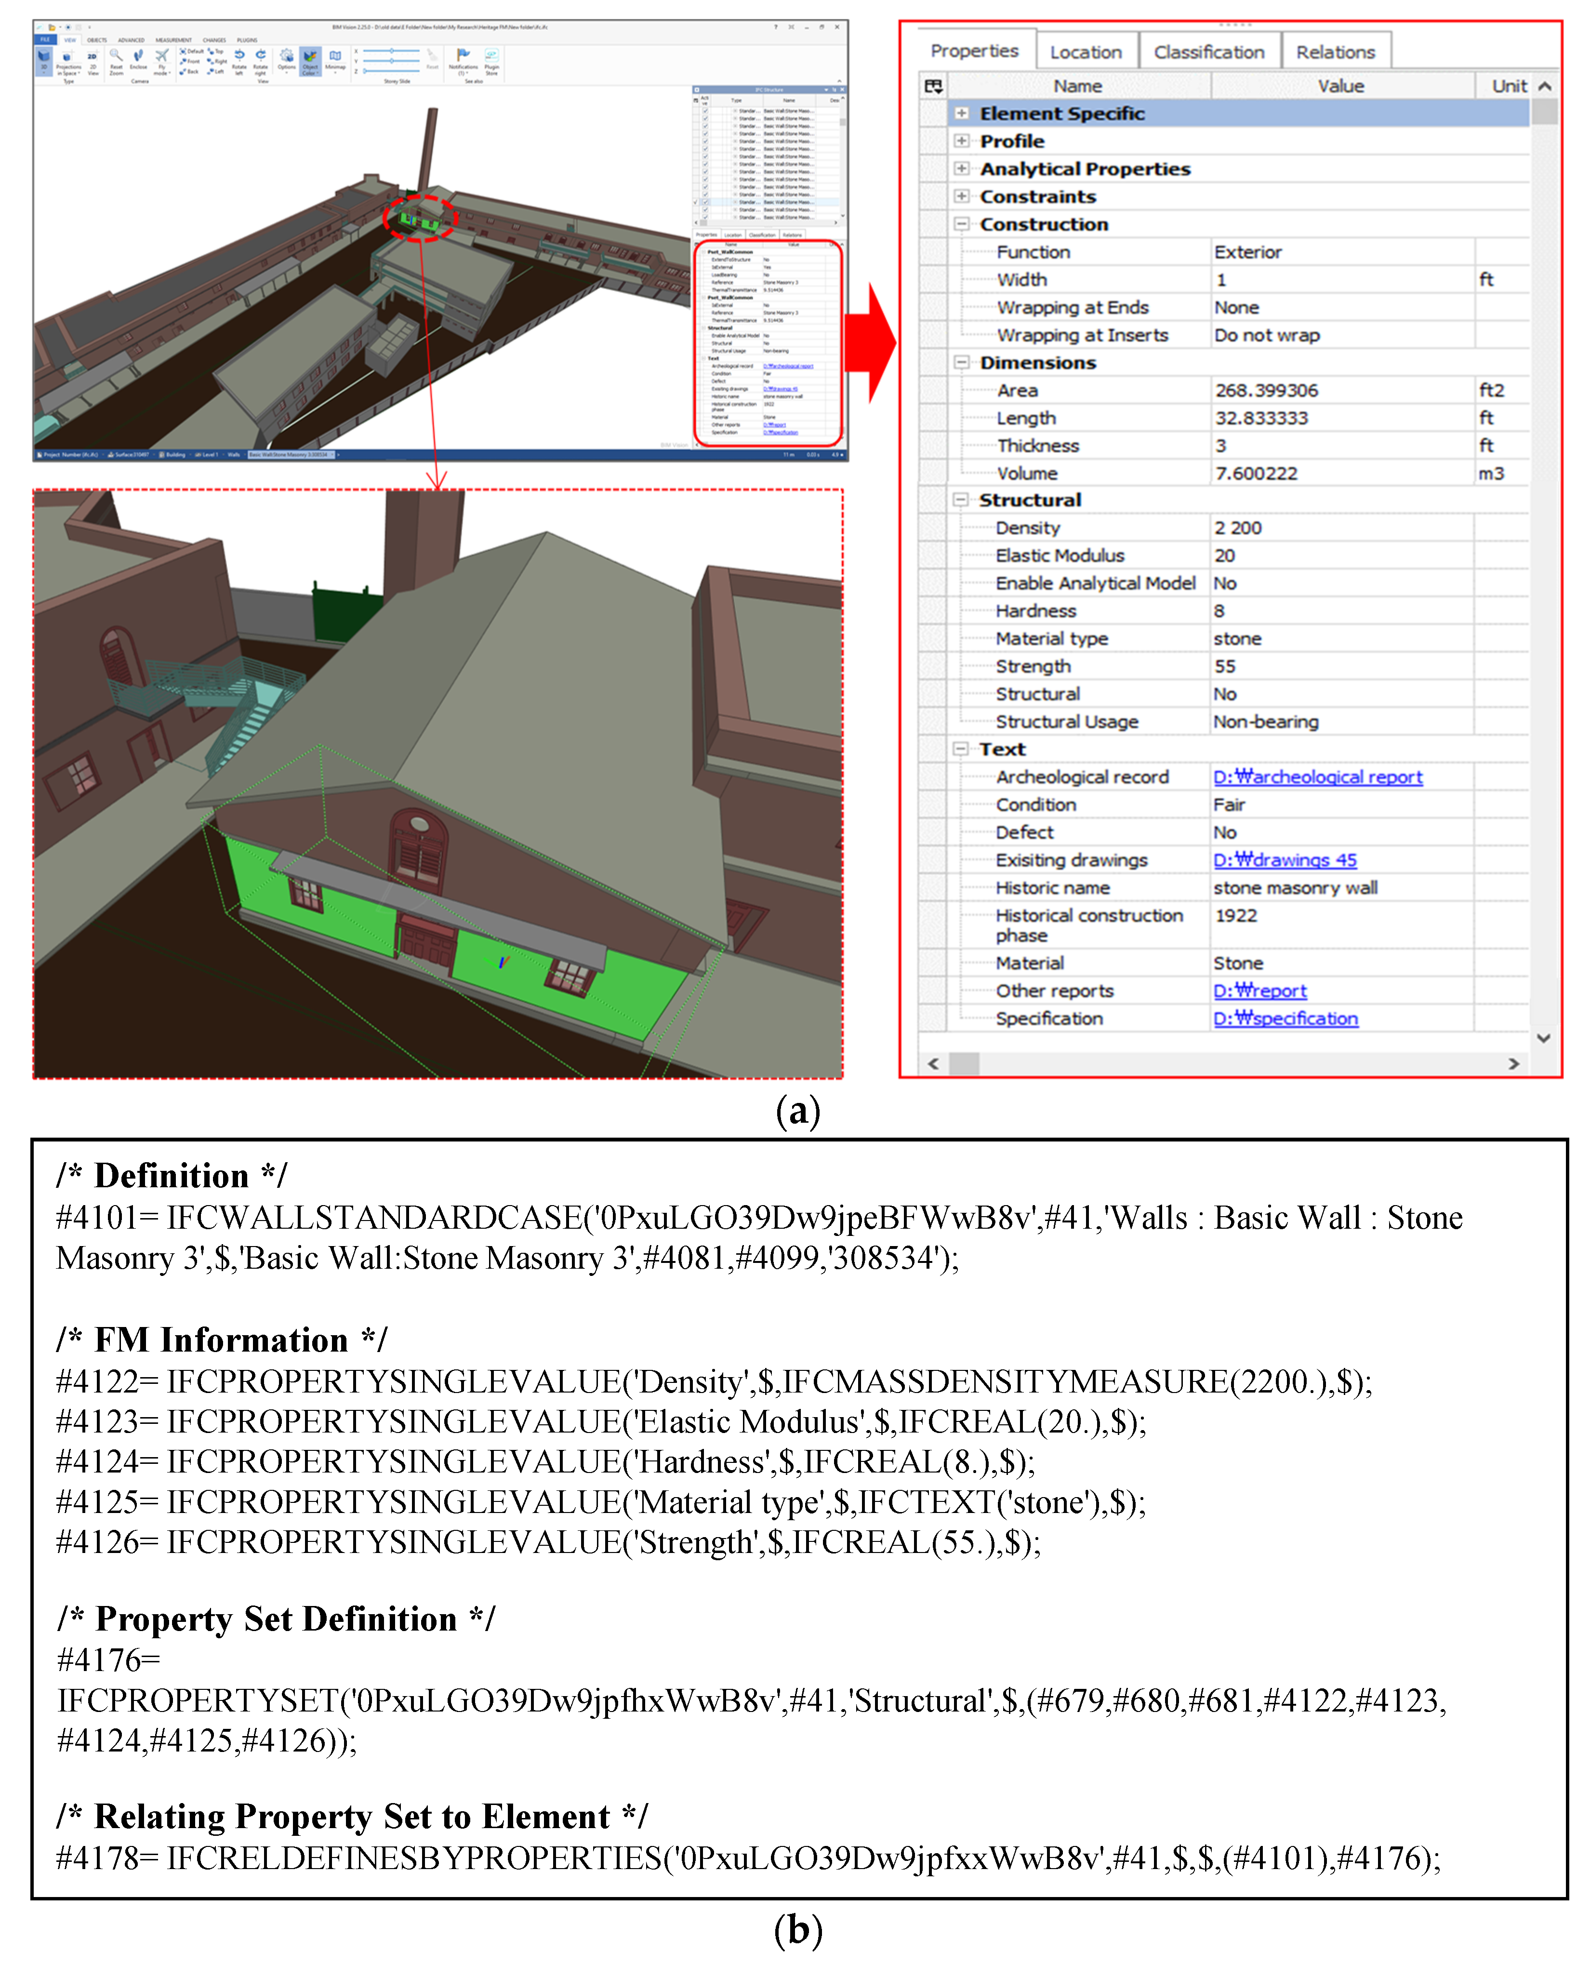Open the D:\specification link
This screenshot has height=1964, width=1590.
tap(1285, 1019)
